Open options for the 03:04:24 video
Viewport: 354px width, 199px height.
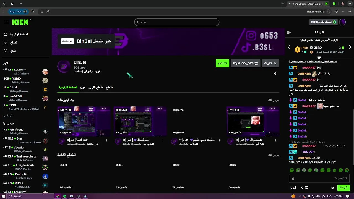[219, 140]
